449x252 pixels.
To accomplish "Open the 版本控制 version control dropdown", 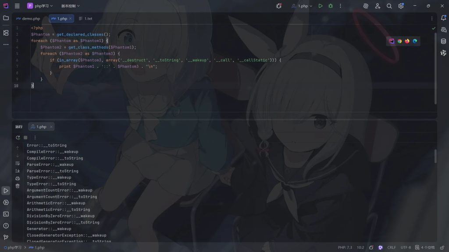I will coord(70,6).
